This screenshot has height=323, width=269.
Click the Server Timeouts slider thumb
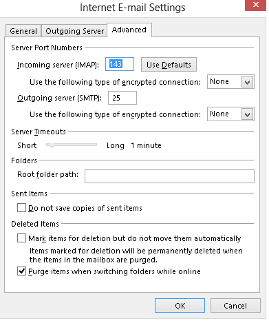[x=52, y=145]
